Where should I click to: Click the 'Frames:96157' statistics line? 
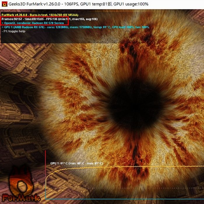click(50, 19)
